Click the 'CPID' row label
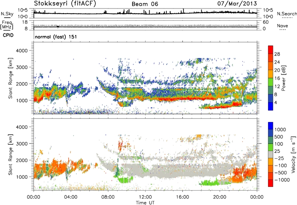This screenshot has width=297, height=205. (8, 35)
